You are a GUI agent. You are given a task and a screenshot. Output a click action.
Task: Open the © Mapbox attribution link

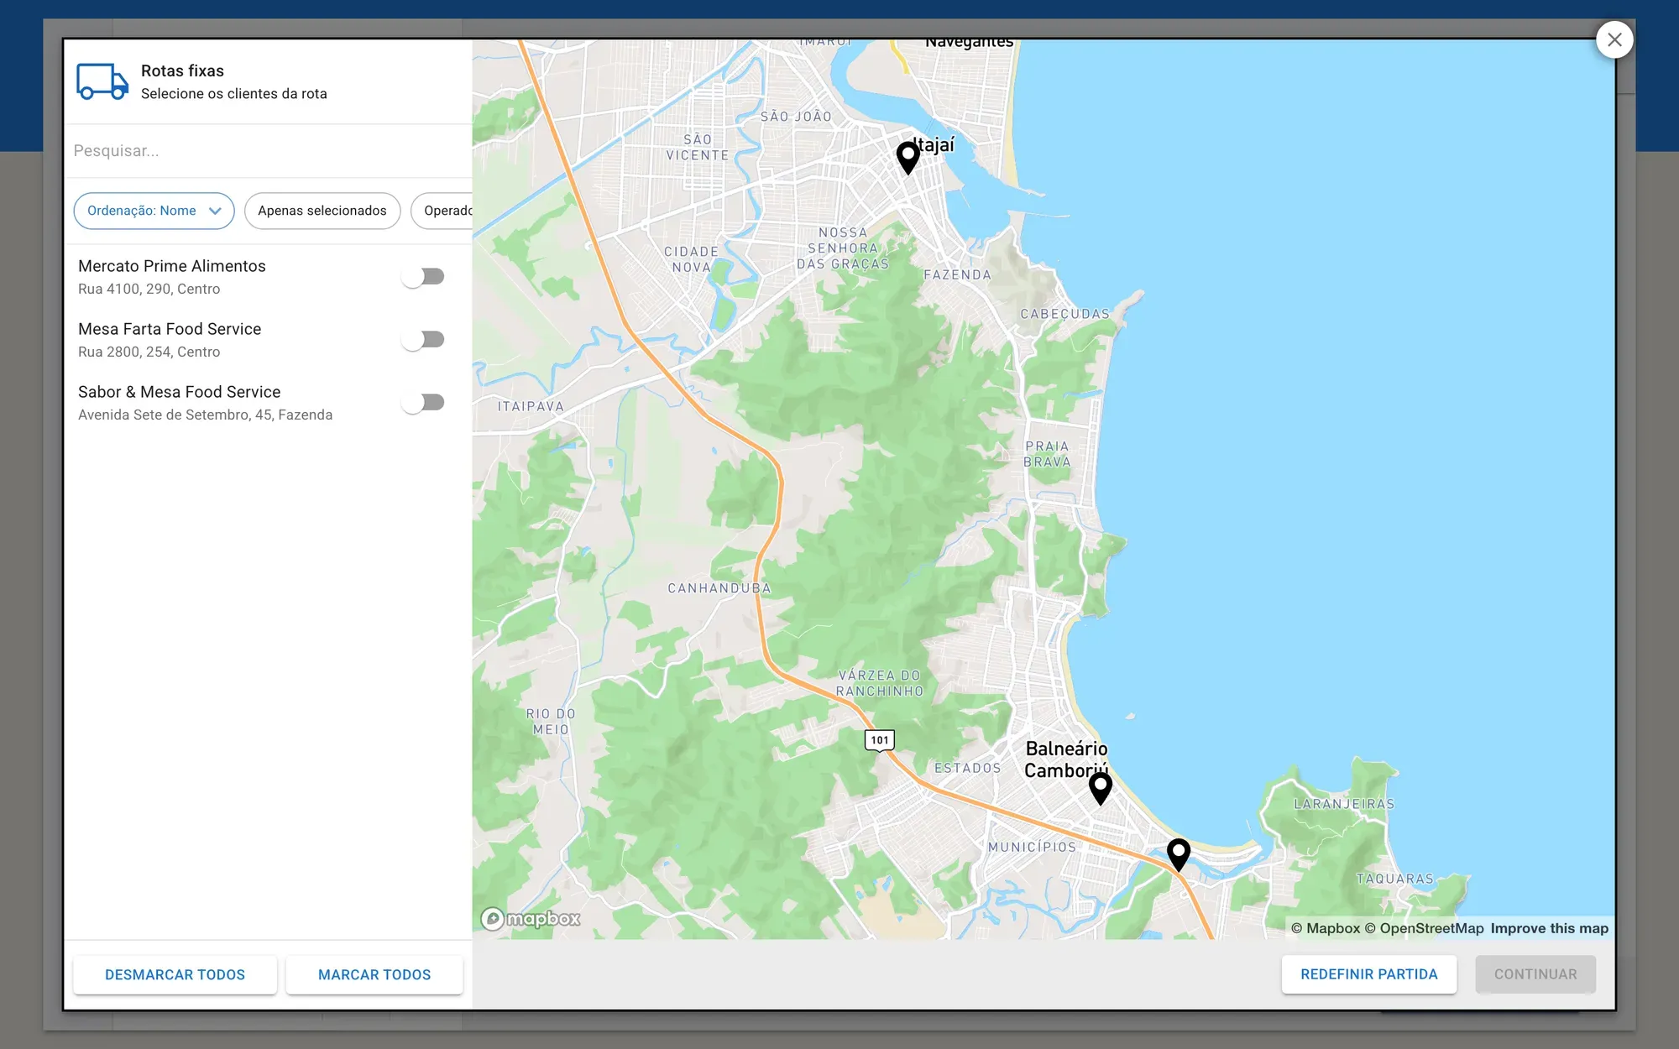[1326, 928]
